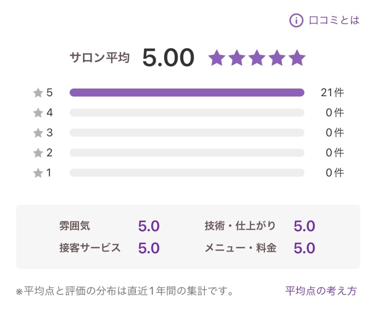Click the 雰囲気 rating score
Viewport: 376px width, 312px height.
tap(149, 226)
